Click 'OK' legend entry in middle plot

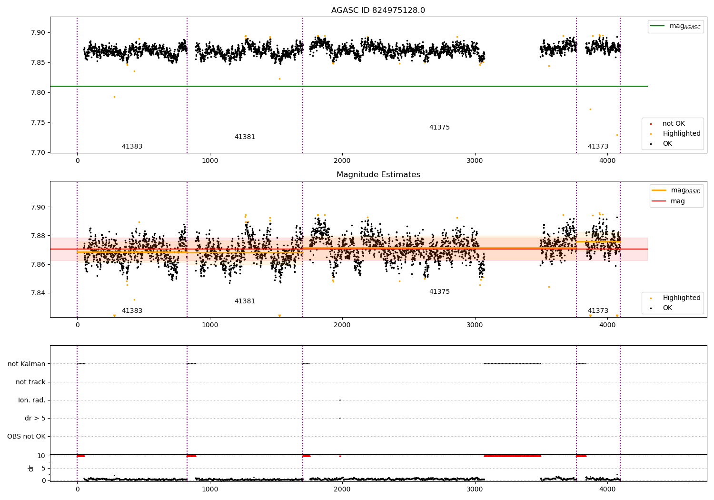coord(667,308)
